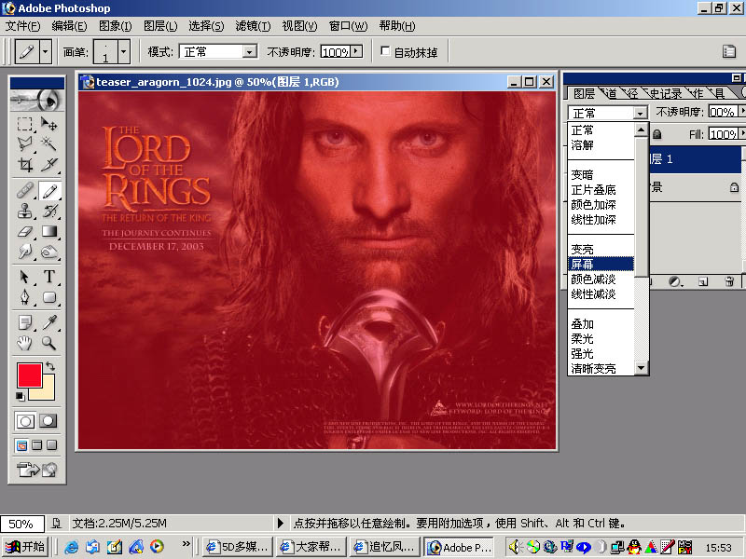Create a new layer from Layers panel
The height and width of the screenshot is (559, 746).
coord(703,281)
